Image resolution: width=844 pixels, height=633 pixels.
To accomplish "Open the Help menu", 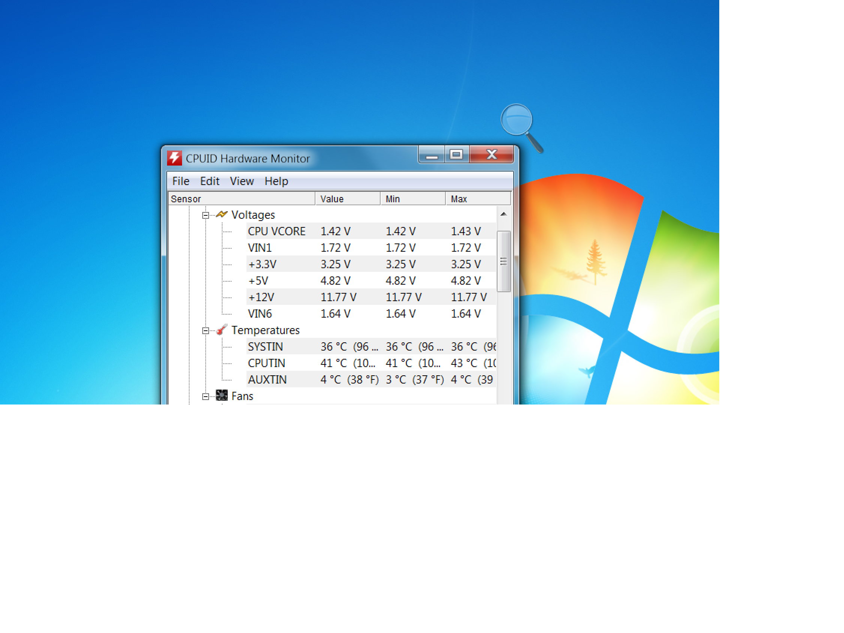I will pyautogui.click(x=276, y=181).
